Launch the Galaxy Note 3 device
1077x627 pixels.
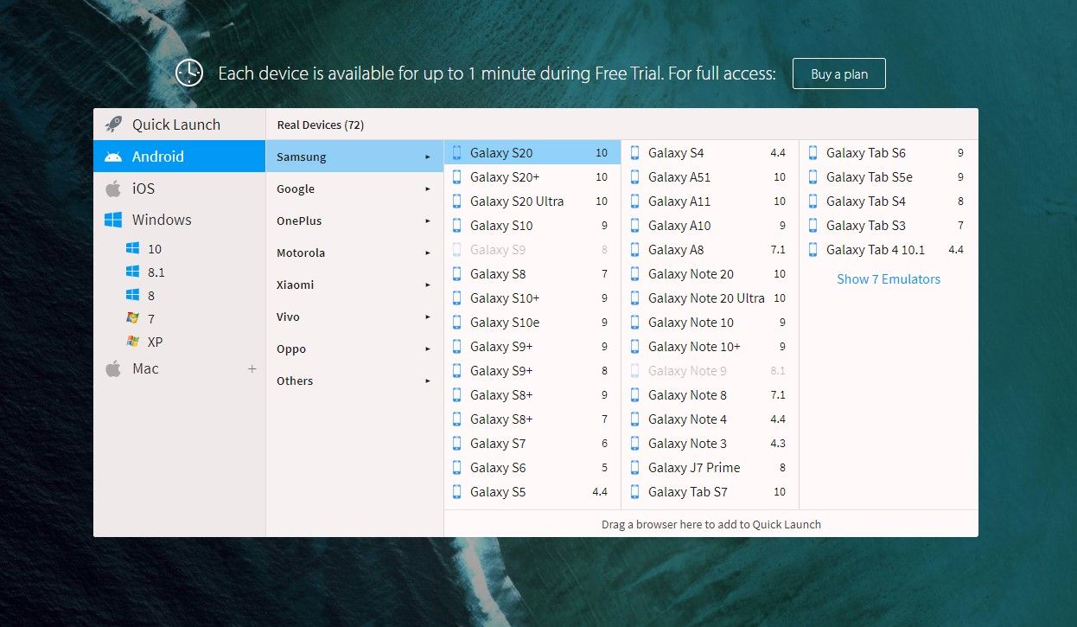click(x=711, y=444)
